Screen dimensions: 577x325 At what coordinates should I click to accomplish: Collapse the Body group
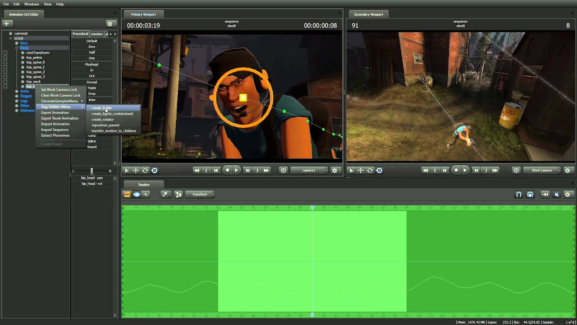[x=17, y=48]
